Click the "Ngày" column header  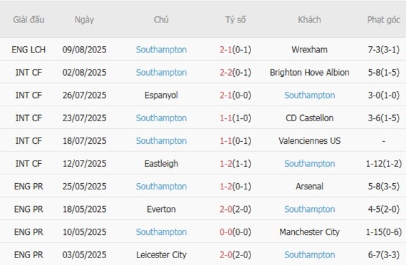coord(84,19)
